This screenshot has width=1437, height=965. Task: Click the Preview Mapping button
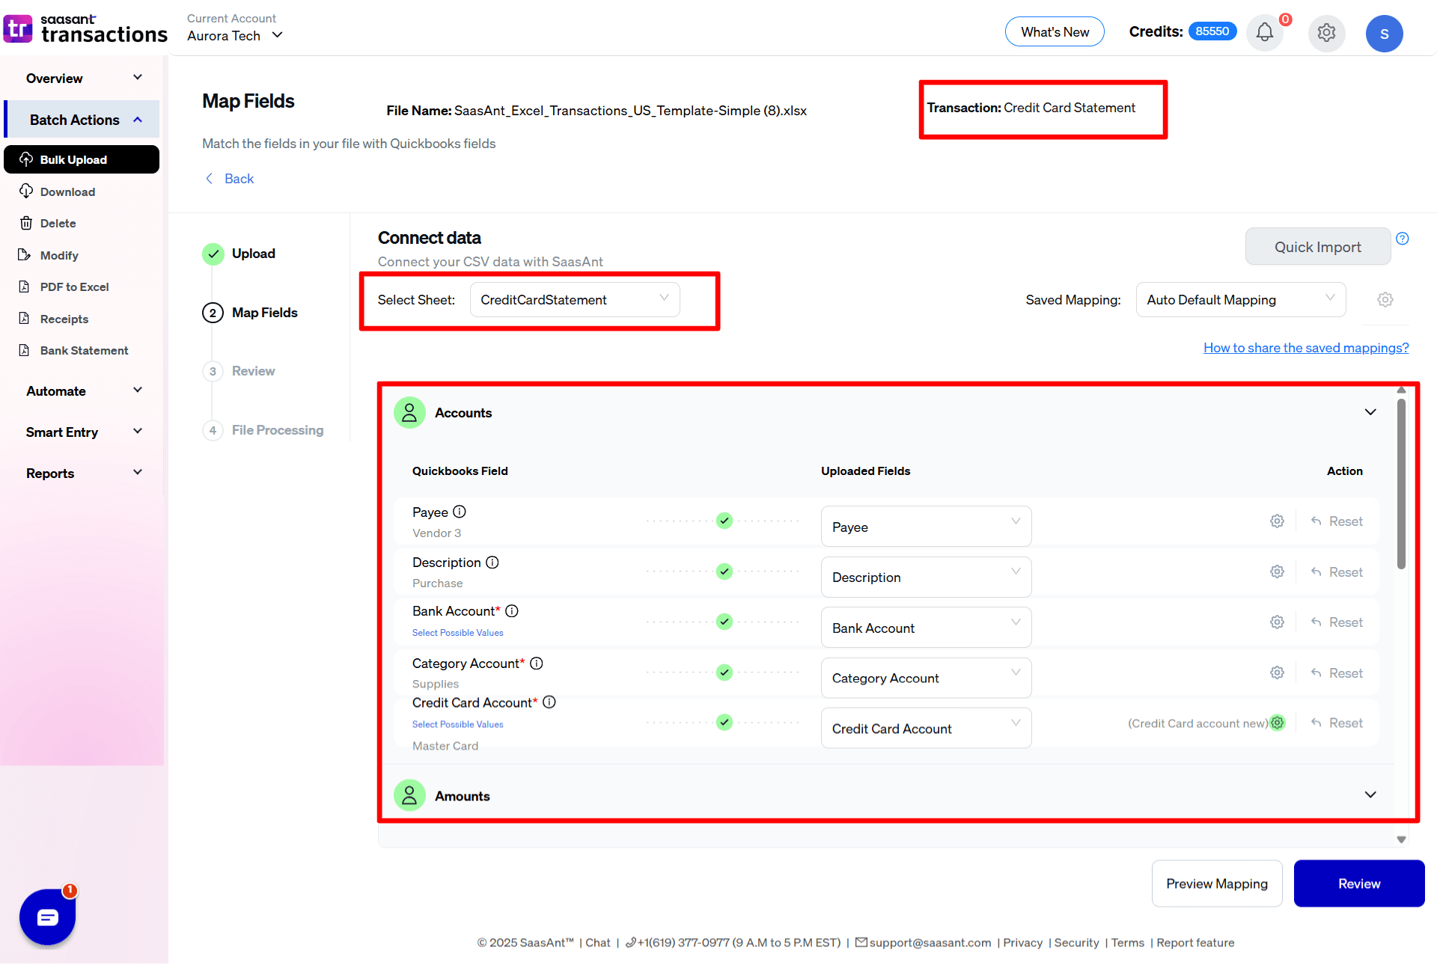pyautogui.click(x=1217, y=883)
